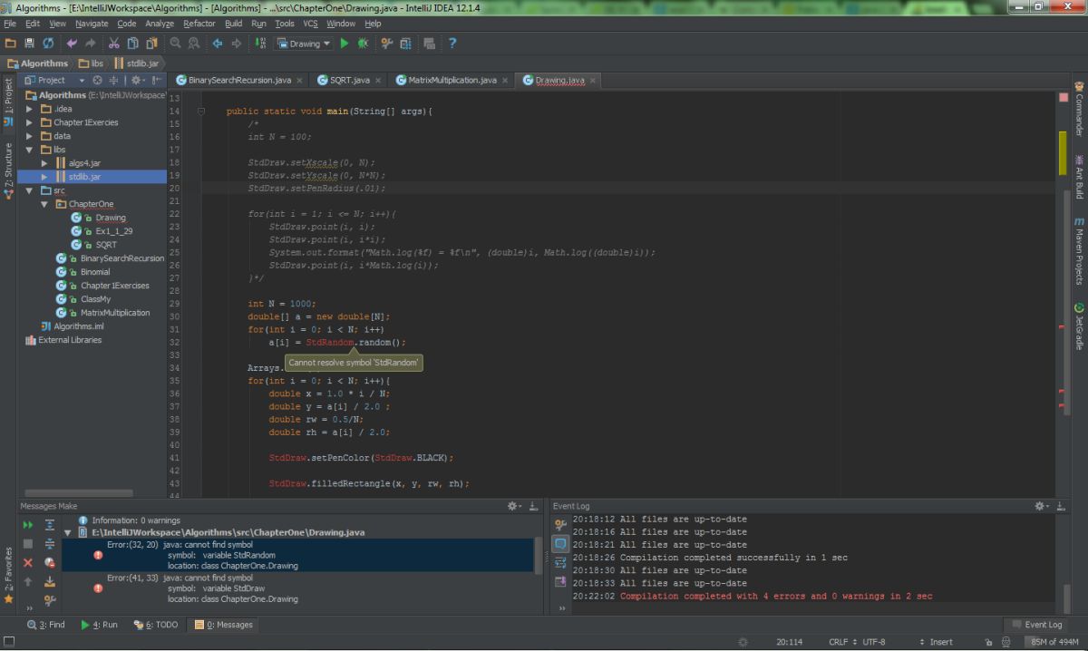Click the Make Project icon
Viewport: 1088px width, 651px height.
tap(261, 43)
